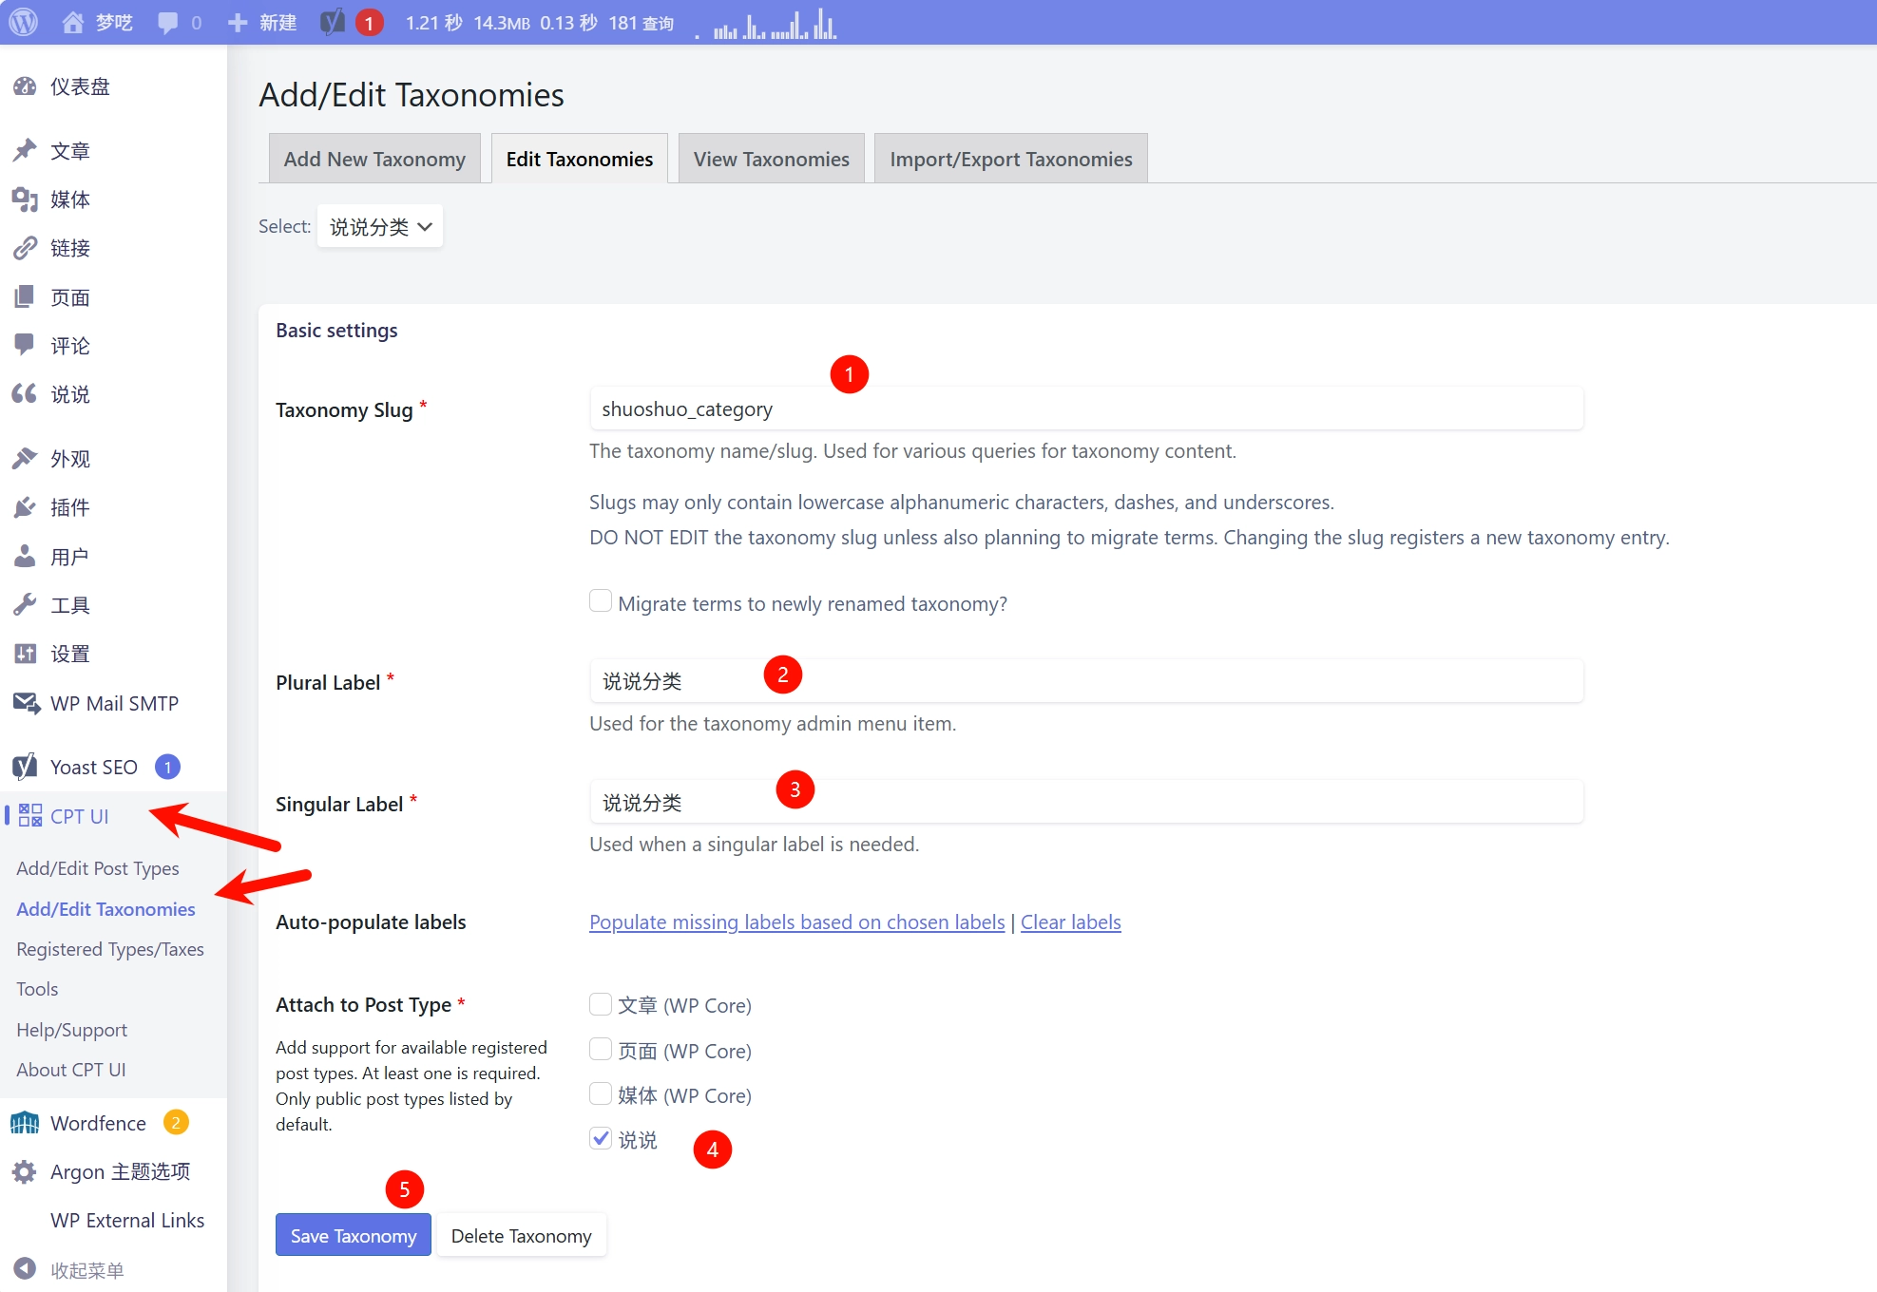Click the Plural Label input field
Screen dimensions: 1877x1292
[x=1086, y=681]
